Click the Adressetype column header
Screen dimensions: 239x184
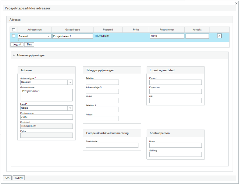coord(34,30)
